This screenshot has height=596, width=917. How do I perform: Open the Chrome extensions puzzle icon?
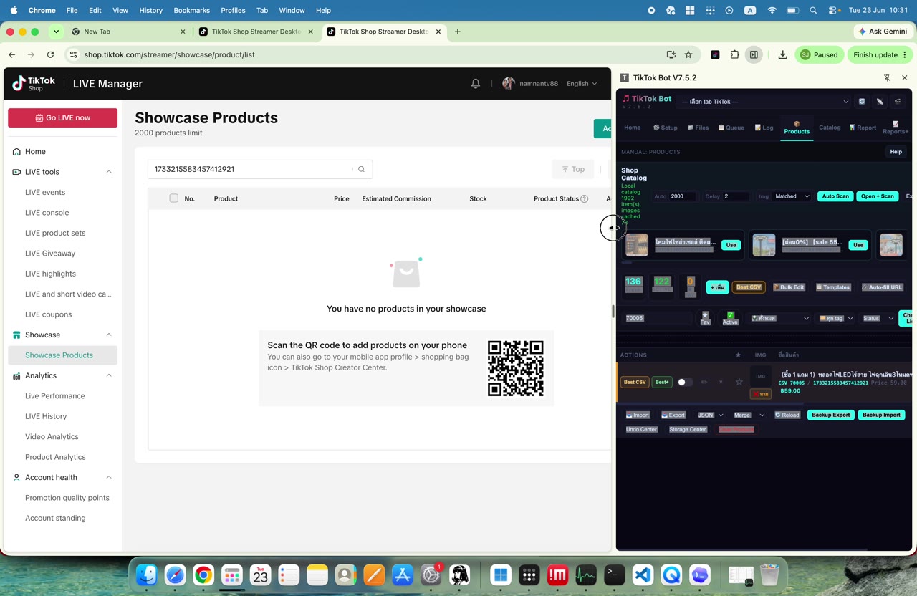coord(734,54)
